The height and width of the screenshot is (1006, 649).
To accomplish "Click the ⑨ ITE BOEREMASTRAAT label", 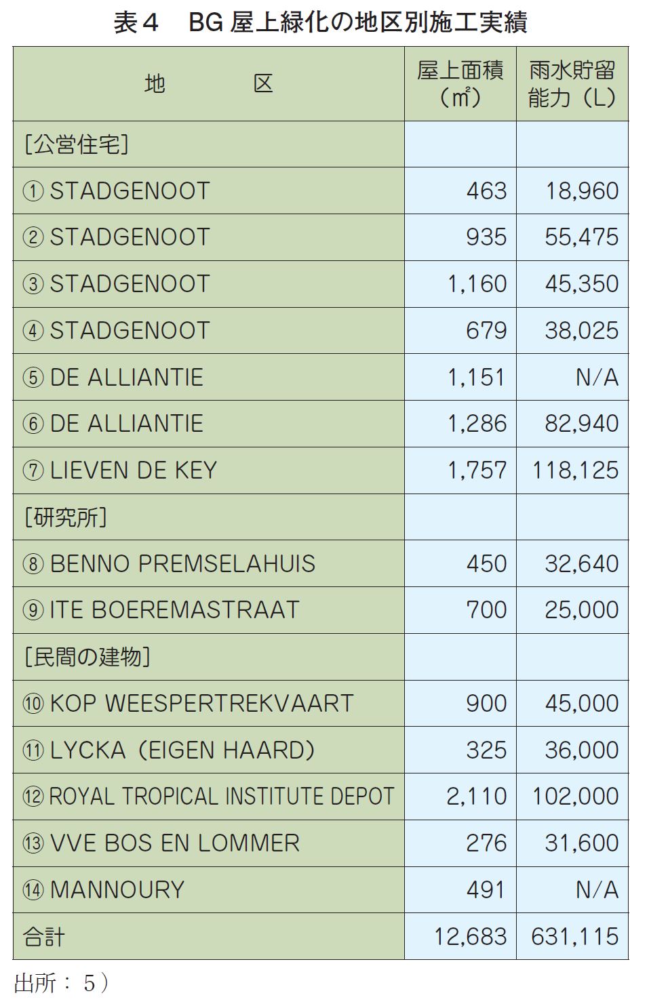I will (161, 610).
